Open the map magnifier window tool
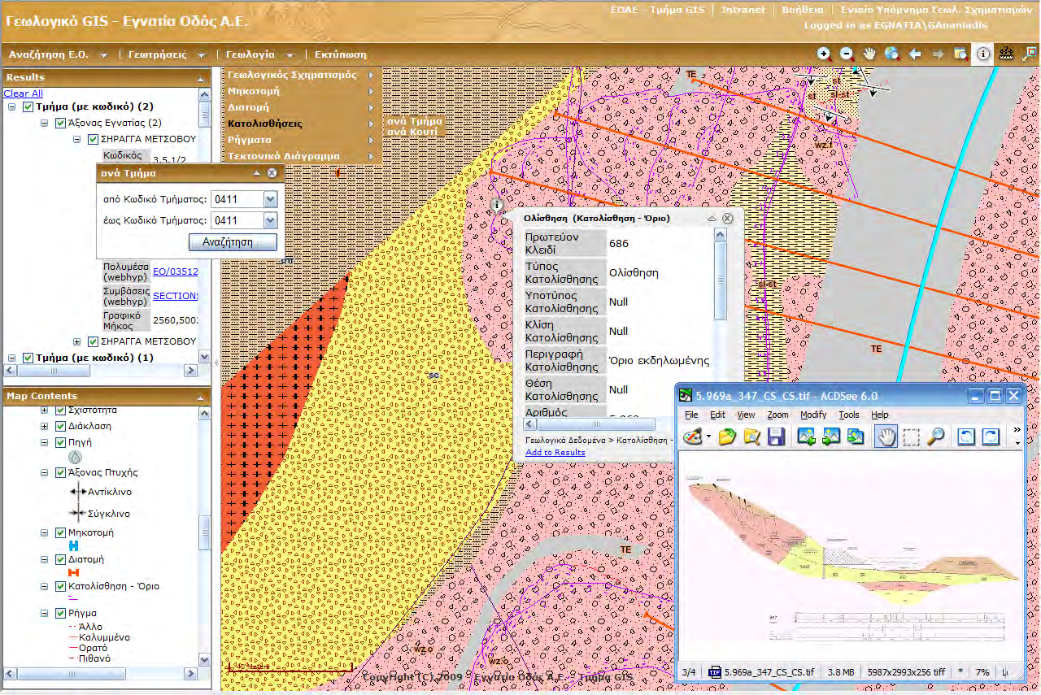1041x695 pixels. click(x=960, y=54)
